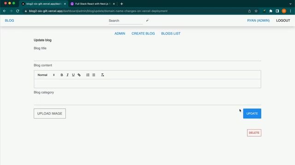This screenshot has width=295, height=165.
Task: Go back with browser back arrow
Action: point(4,11)
